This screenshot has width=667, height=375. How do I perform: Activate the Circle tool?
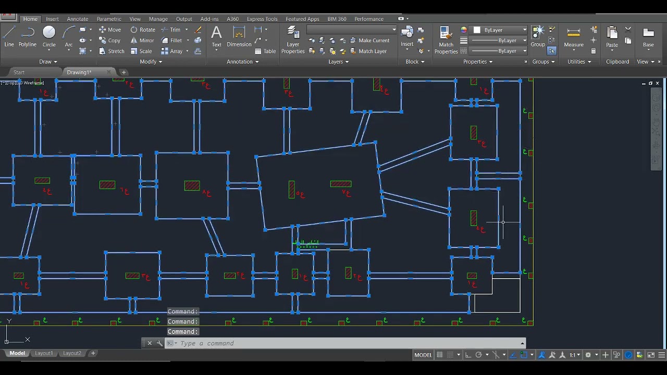(x=49, y=36)
